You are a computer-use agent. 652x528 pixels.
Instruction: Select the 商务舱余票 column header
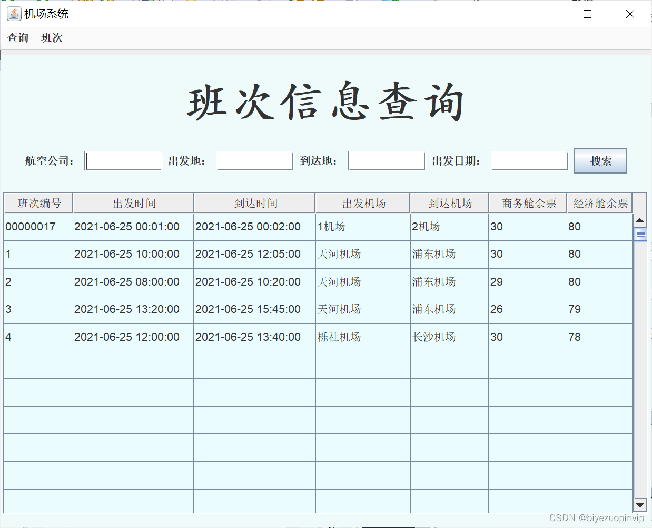tap(528, 202)
